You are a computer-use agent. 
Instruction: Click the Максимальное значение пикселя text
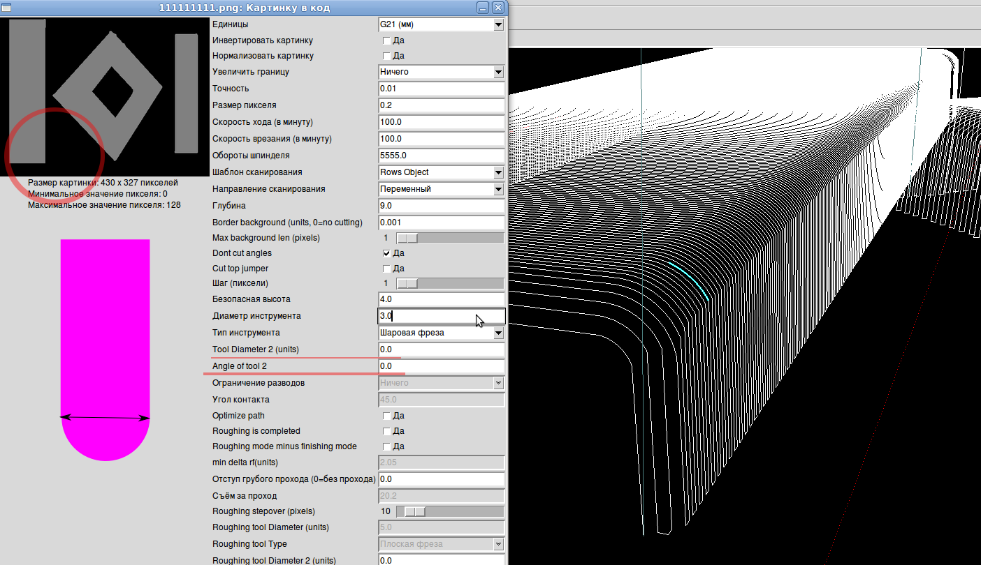point(105,205)
